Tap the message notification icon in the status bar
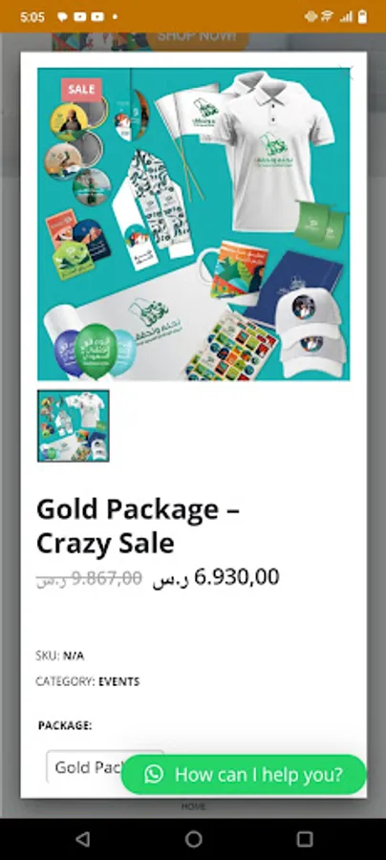This screenshot has width=386, height=860. pos(62,17)
